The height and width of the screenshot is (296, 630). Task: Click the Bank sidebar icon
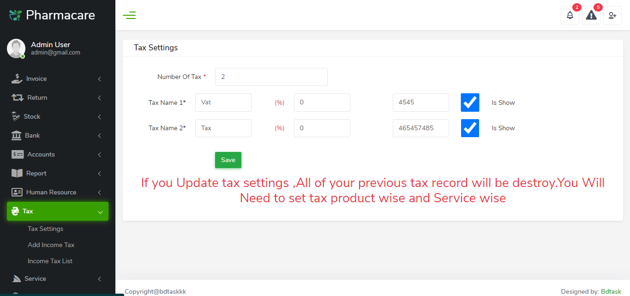(x=16, y=135)
